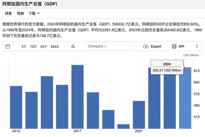Set chart range to 5Y
205x137 pixels.
(24, 46)
